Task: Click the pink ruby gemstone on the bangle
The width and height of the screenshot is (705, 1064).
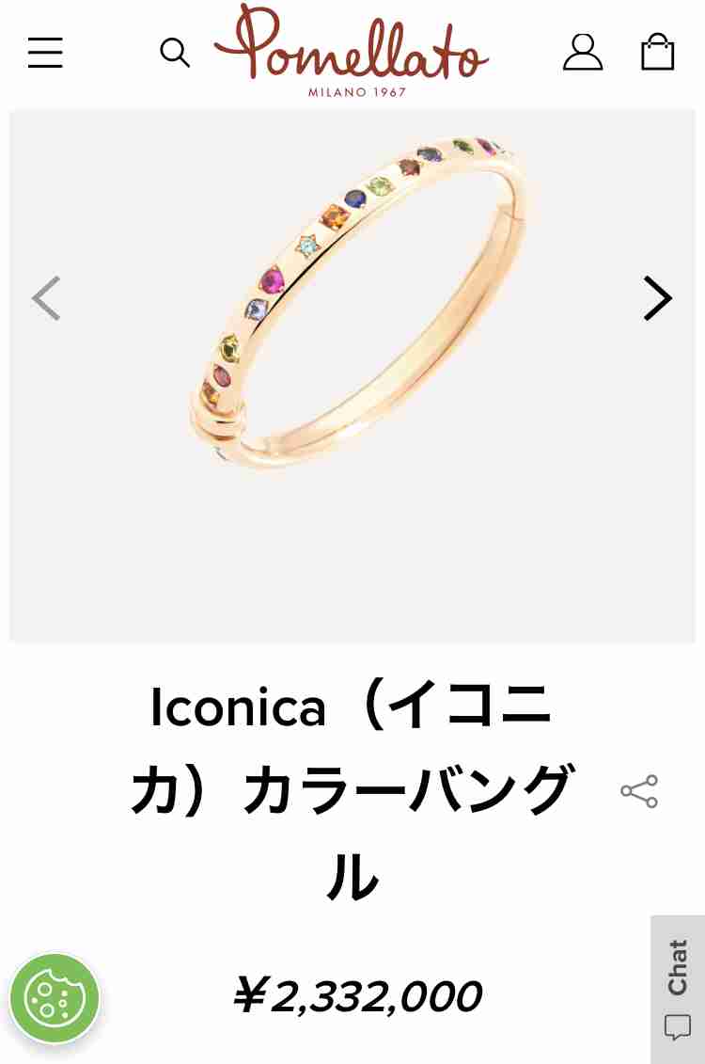Action: tap(272, 279)
